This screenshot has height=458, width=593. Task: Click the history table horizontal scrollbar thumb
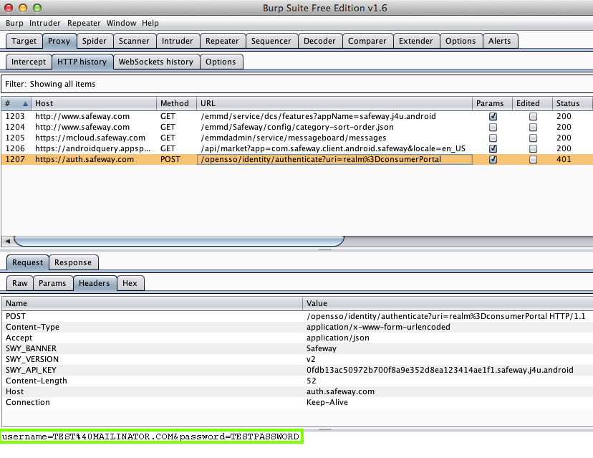179,241
